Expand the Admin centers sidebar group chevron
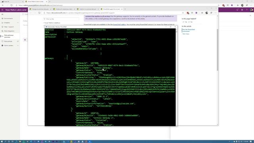 18,46
